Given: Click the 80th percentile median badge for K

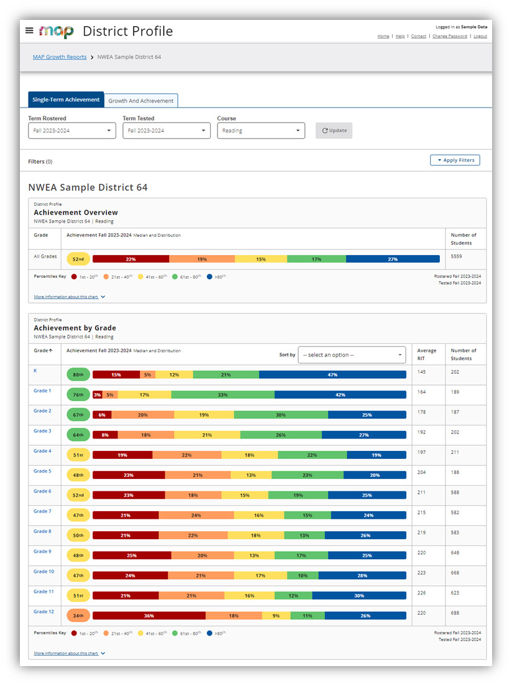Looking at the screenshot, I should [x=78, y=374].
